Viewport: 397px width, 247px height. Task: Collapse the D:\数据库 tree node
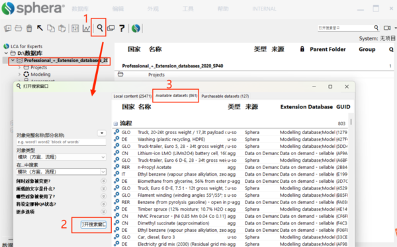(x=7, y=53)
